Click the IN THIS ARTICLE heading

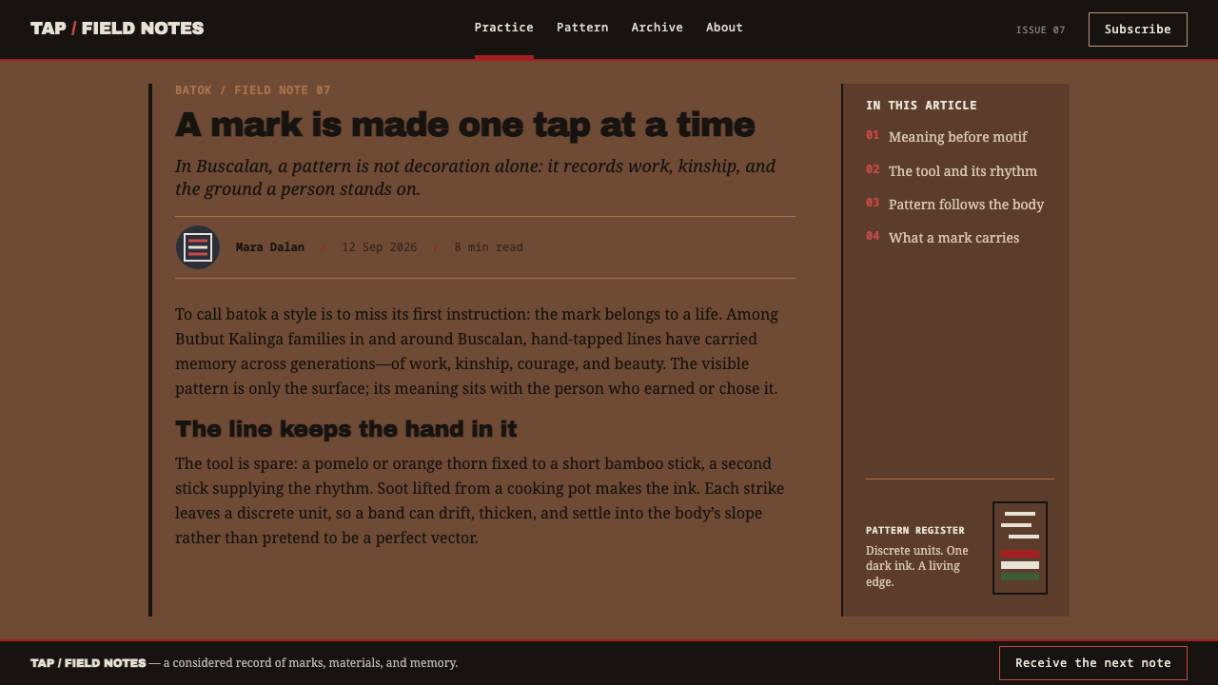(921, 106)
